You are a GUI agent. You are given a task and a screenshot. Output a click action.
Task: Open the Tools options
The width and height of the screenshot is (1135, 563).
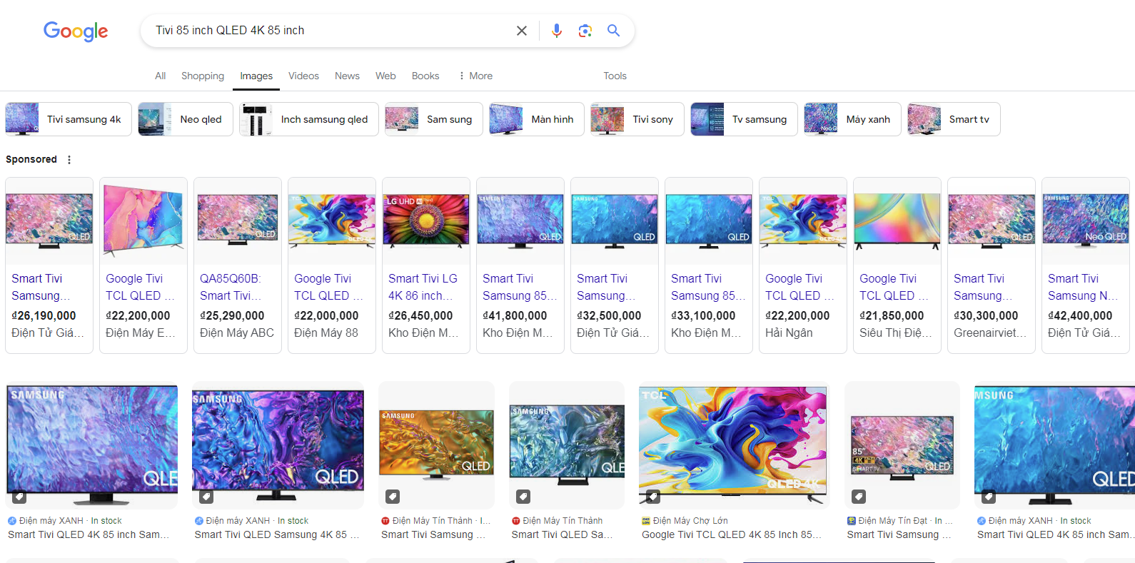tap(615, 76)
